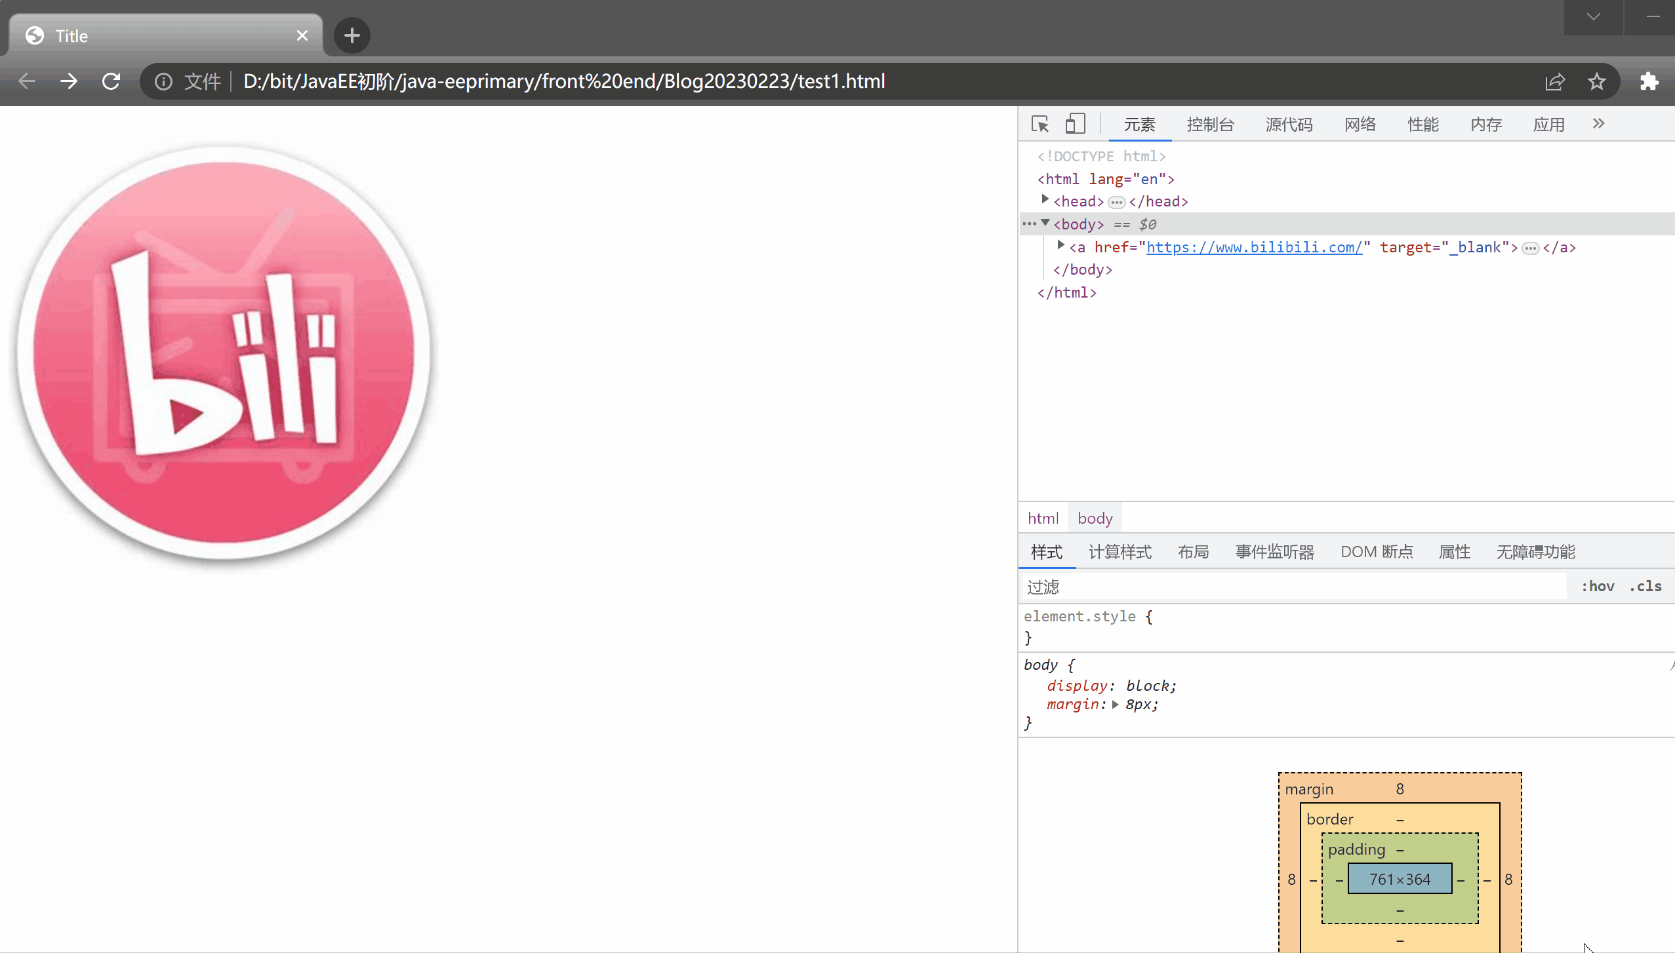
Task: Toggle the .cls class editor
Action: click(1645, 587)
